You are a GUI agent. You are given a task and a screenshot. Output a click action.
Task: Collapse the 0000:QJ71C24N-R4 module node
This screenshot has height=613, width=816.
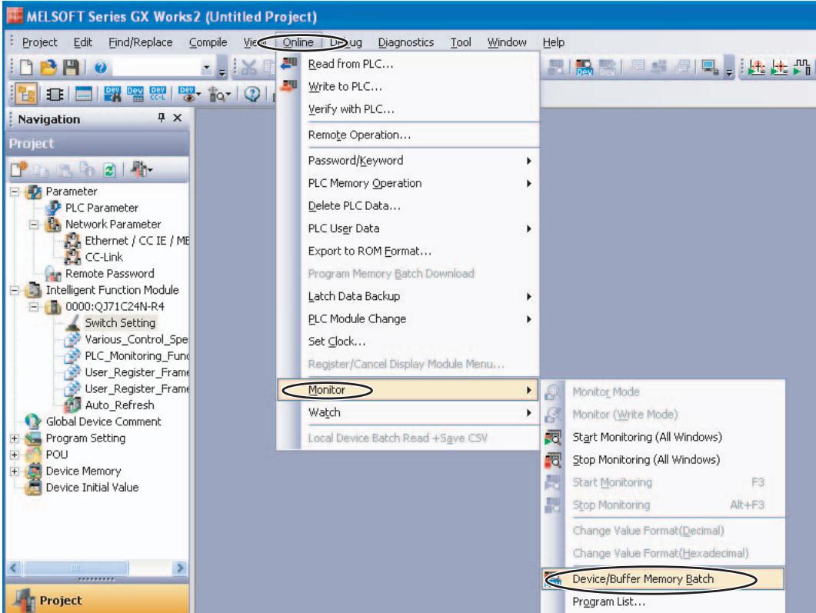35,306
